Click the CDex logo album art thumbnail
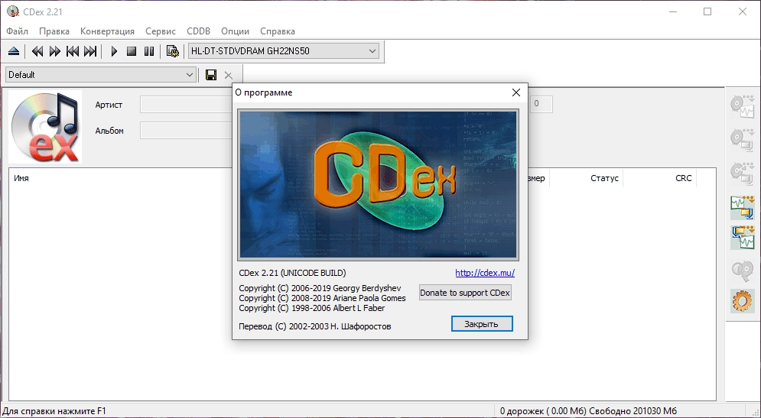 (45, 127)
